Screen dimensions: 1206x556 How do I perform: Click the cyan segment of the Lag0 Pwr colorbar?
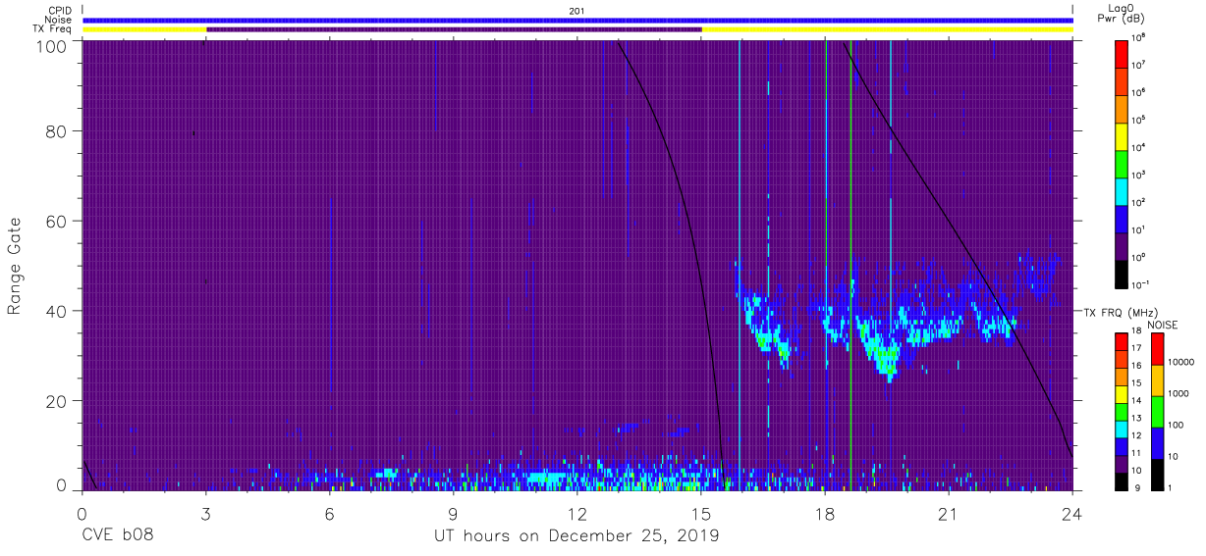coord(1121,191)
